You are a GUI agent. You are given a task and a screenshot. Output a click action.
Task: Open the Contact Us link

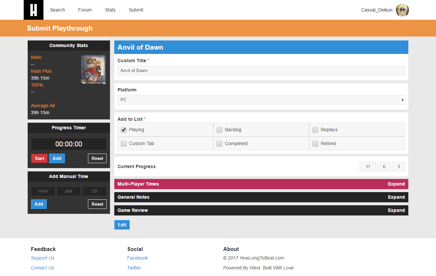pos(42,268)
